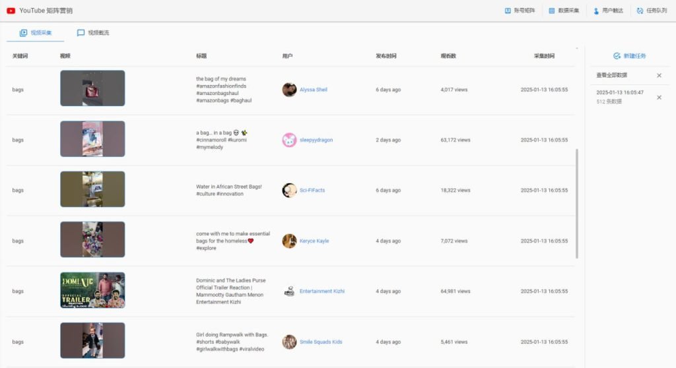Open 账号矩阵 in the top navigation

point(520,11)
